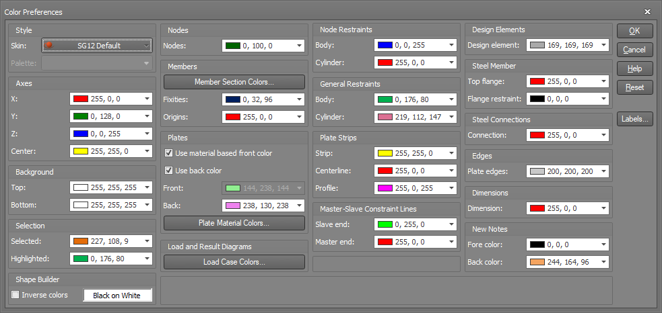This screenshot has width=662, height=313.
Task: Open the Skin SG12 Default dropdown
Action: [97, 46]
